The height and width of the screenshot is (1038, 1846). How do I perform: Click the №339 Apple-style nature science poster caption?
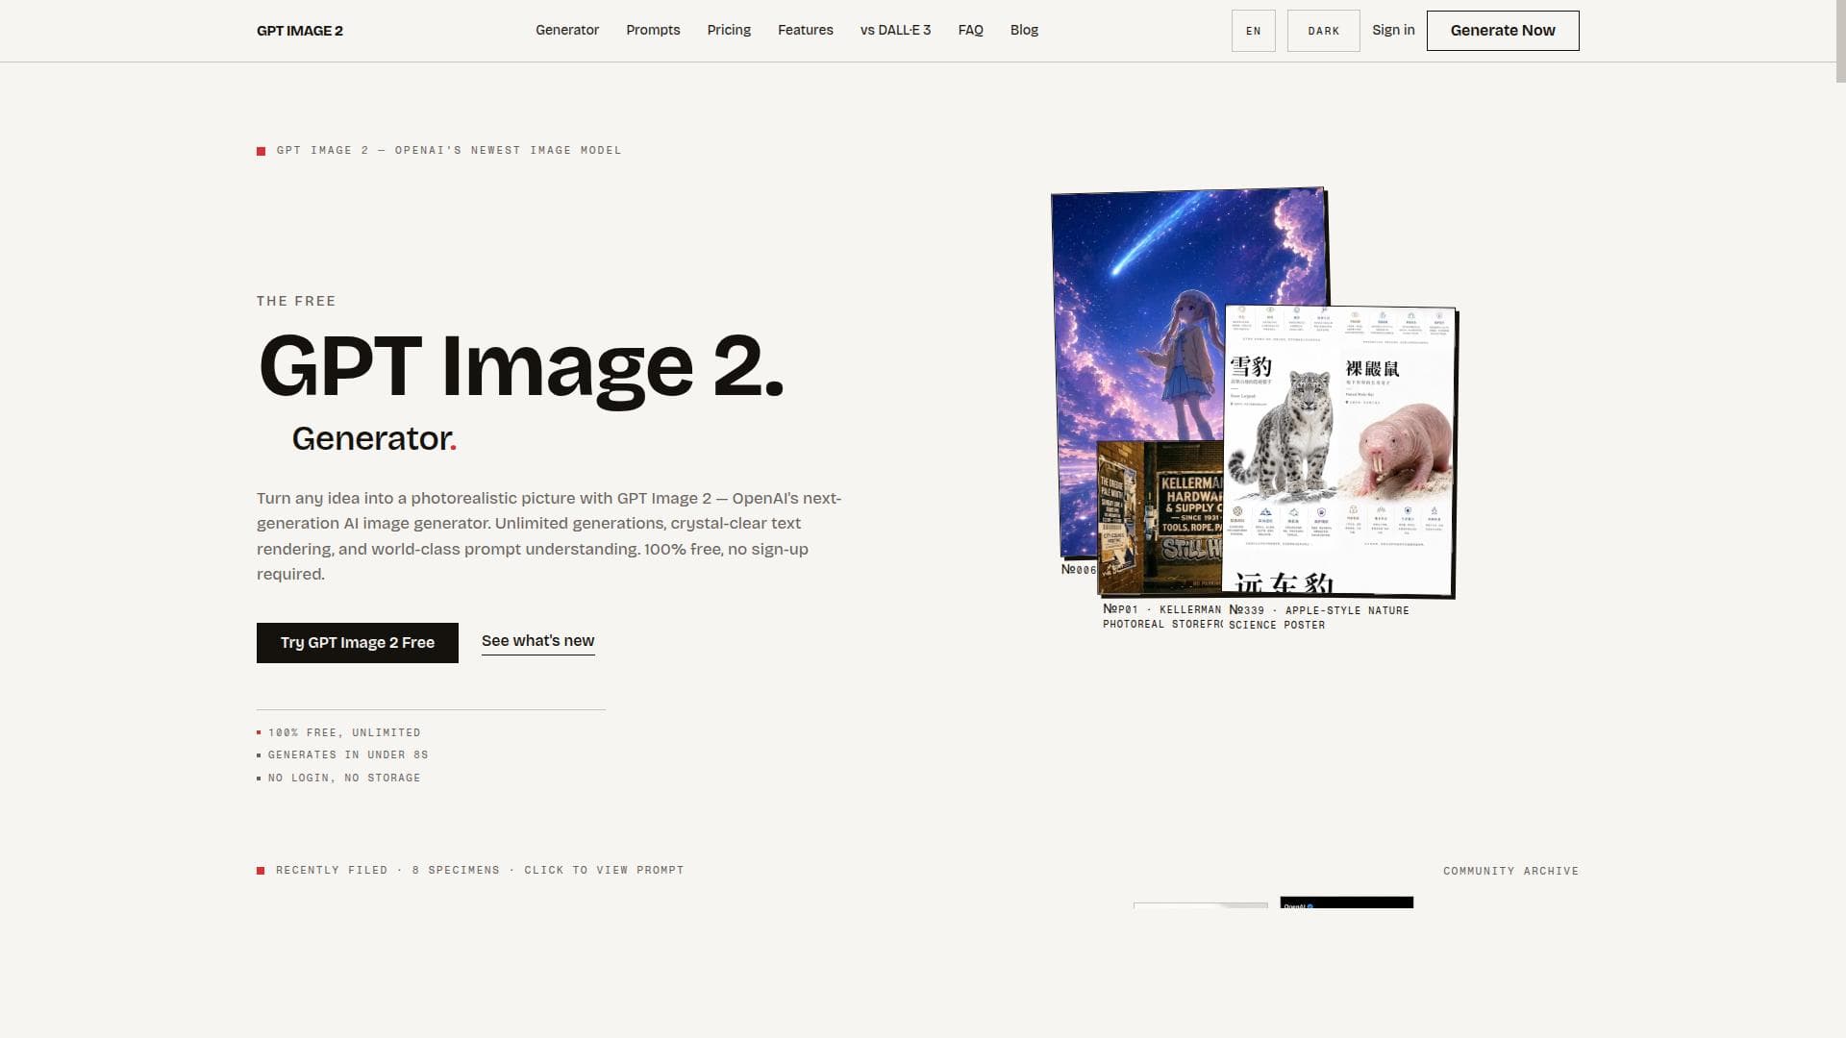tap(1318, 617)
